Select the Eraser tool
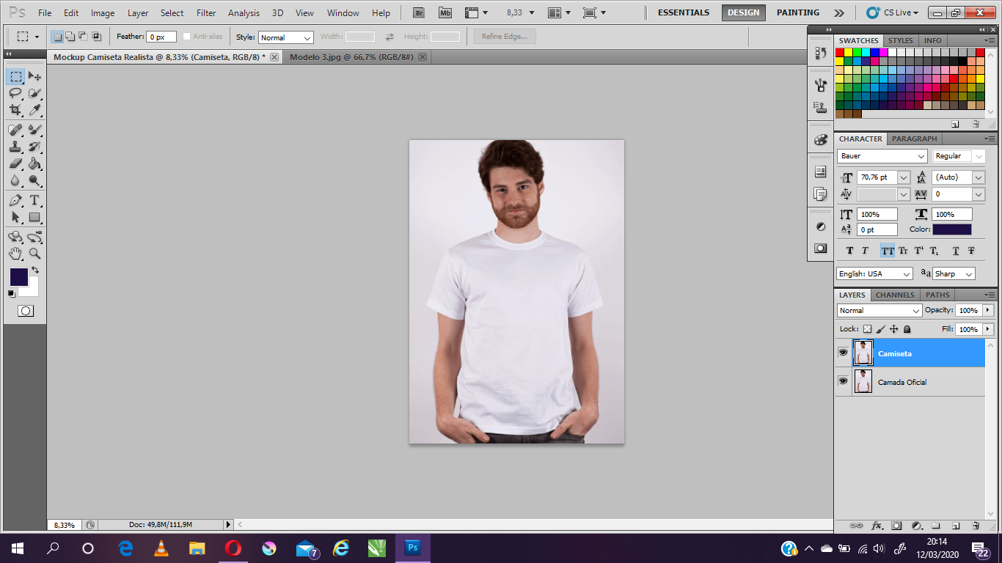 click(x=15, y=163)
